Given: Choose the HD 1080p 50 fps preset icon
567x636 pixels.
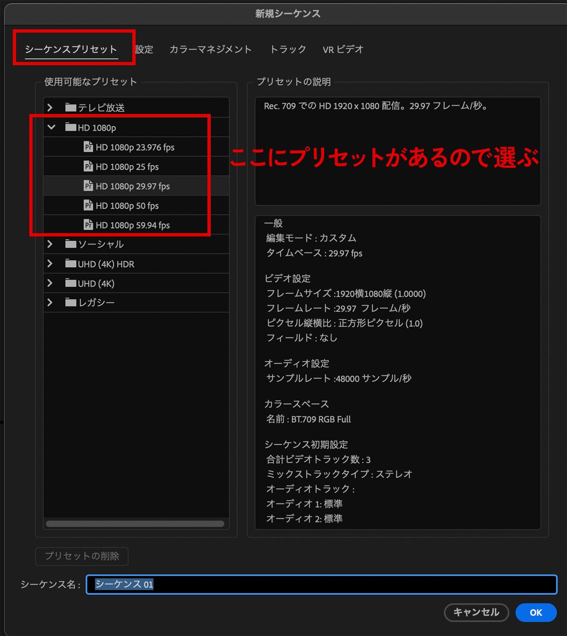Looking at the screenshot, I should 88,205.
